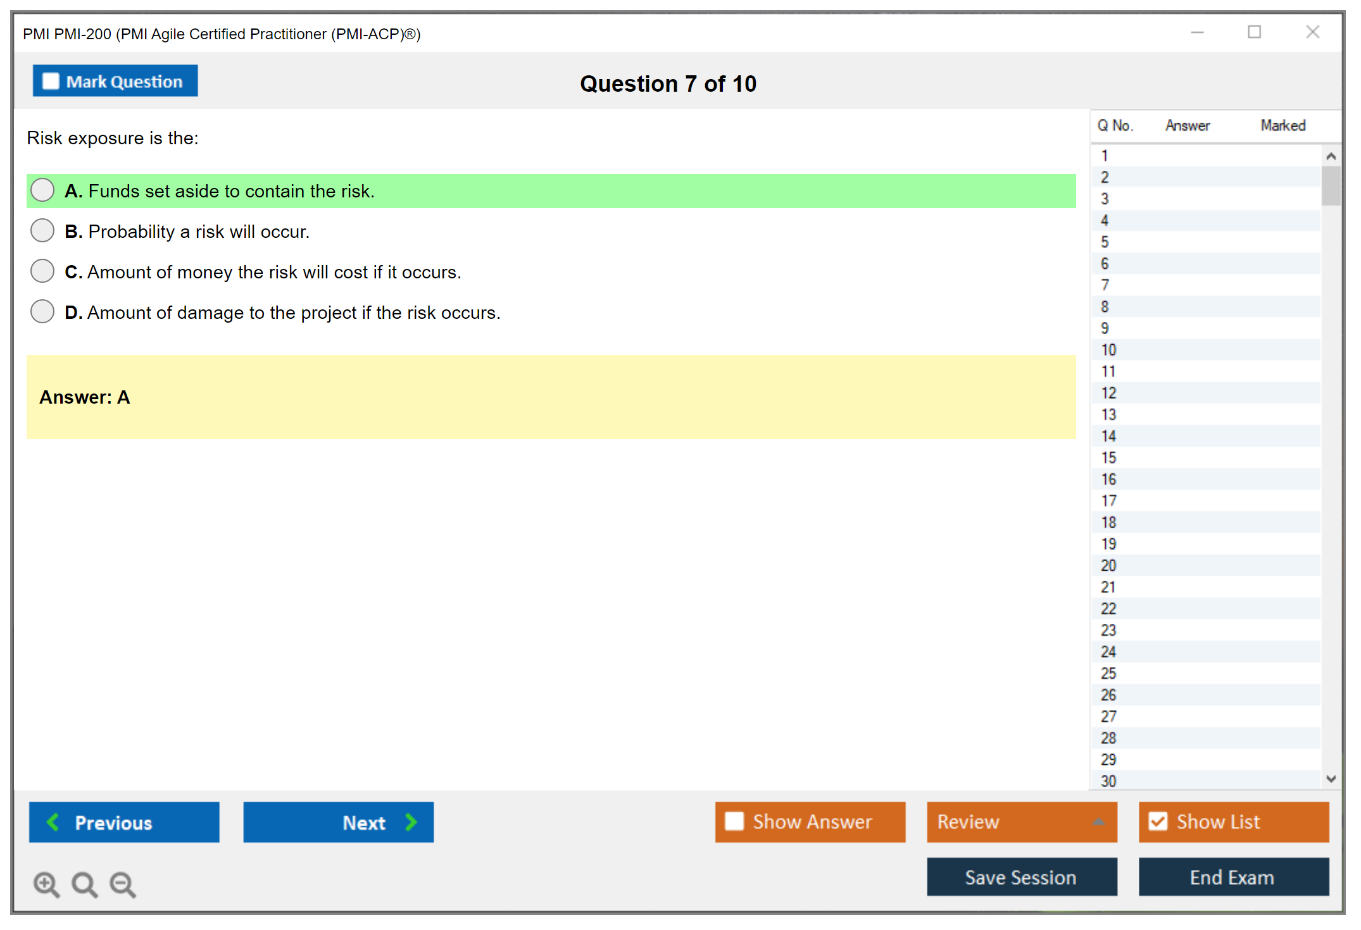Click the Answer column header
The height and width of the screenshot is (930, 1361).
pos(1187,125)
